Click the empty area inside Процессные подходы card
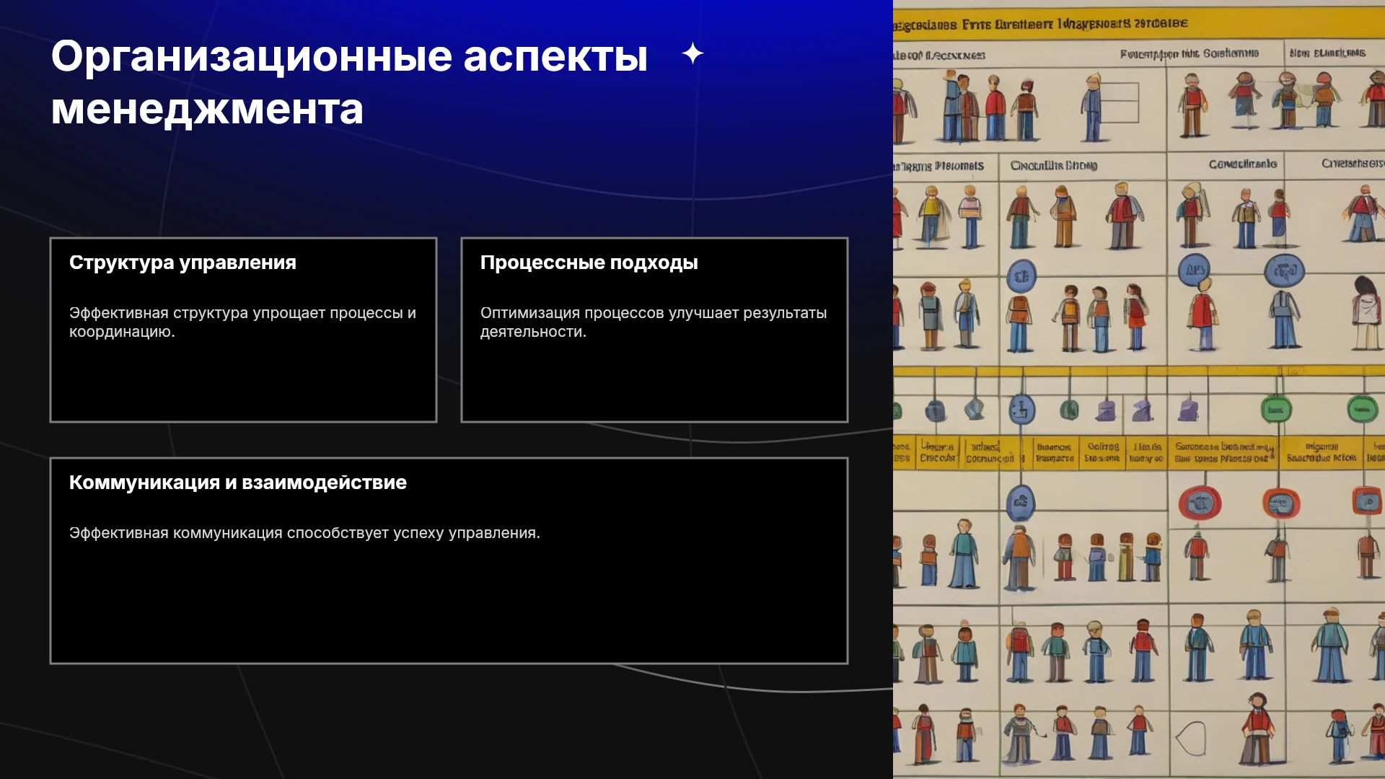Image resolution: width=1385 pixels, height=779 pixels. point(654,382)
